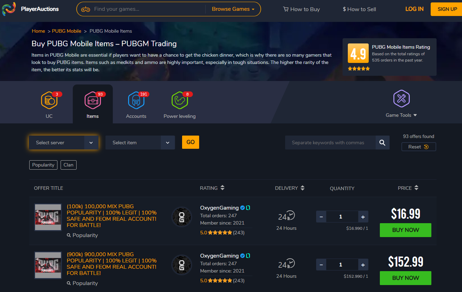The height and width of the screenshot is (292, 462).
Task: Decrease quantity for the $152.99 offer
Action: coord(321,265)
